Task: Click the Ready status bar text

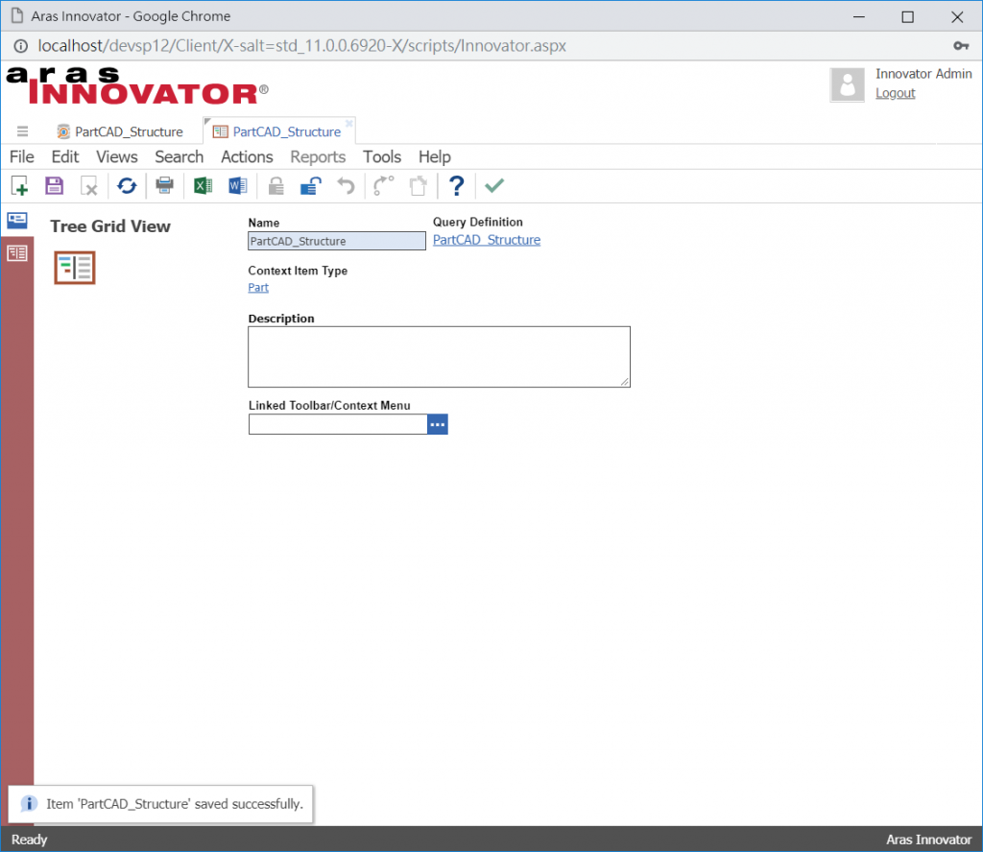Action: coord(29,840)
